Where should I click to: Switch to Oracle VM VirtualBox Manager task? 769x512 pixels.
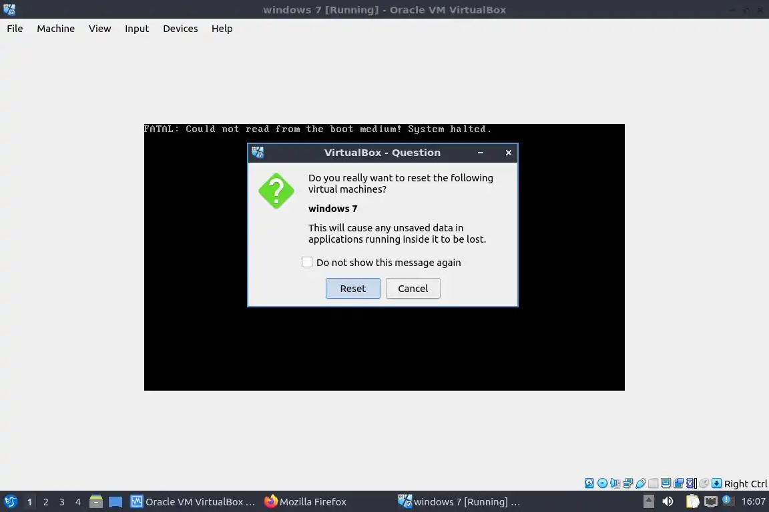(193, 502)
